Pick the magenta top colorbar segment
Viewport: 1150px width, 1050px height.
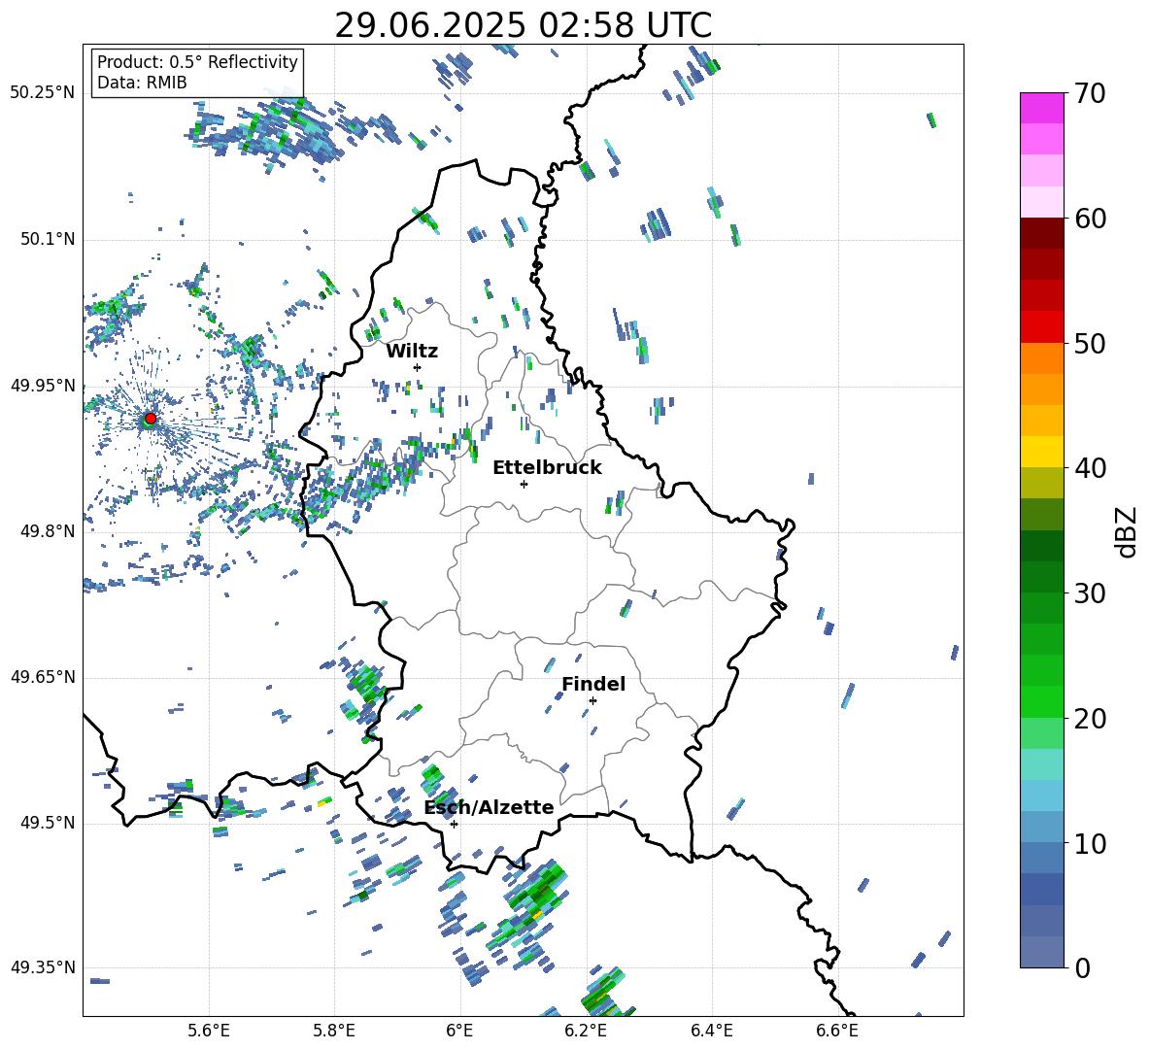tap(1042, 108)
